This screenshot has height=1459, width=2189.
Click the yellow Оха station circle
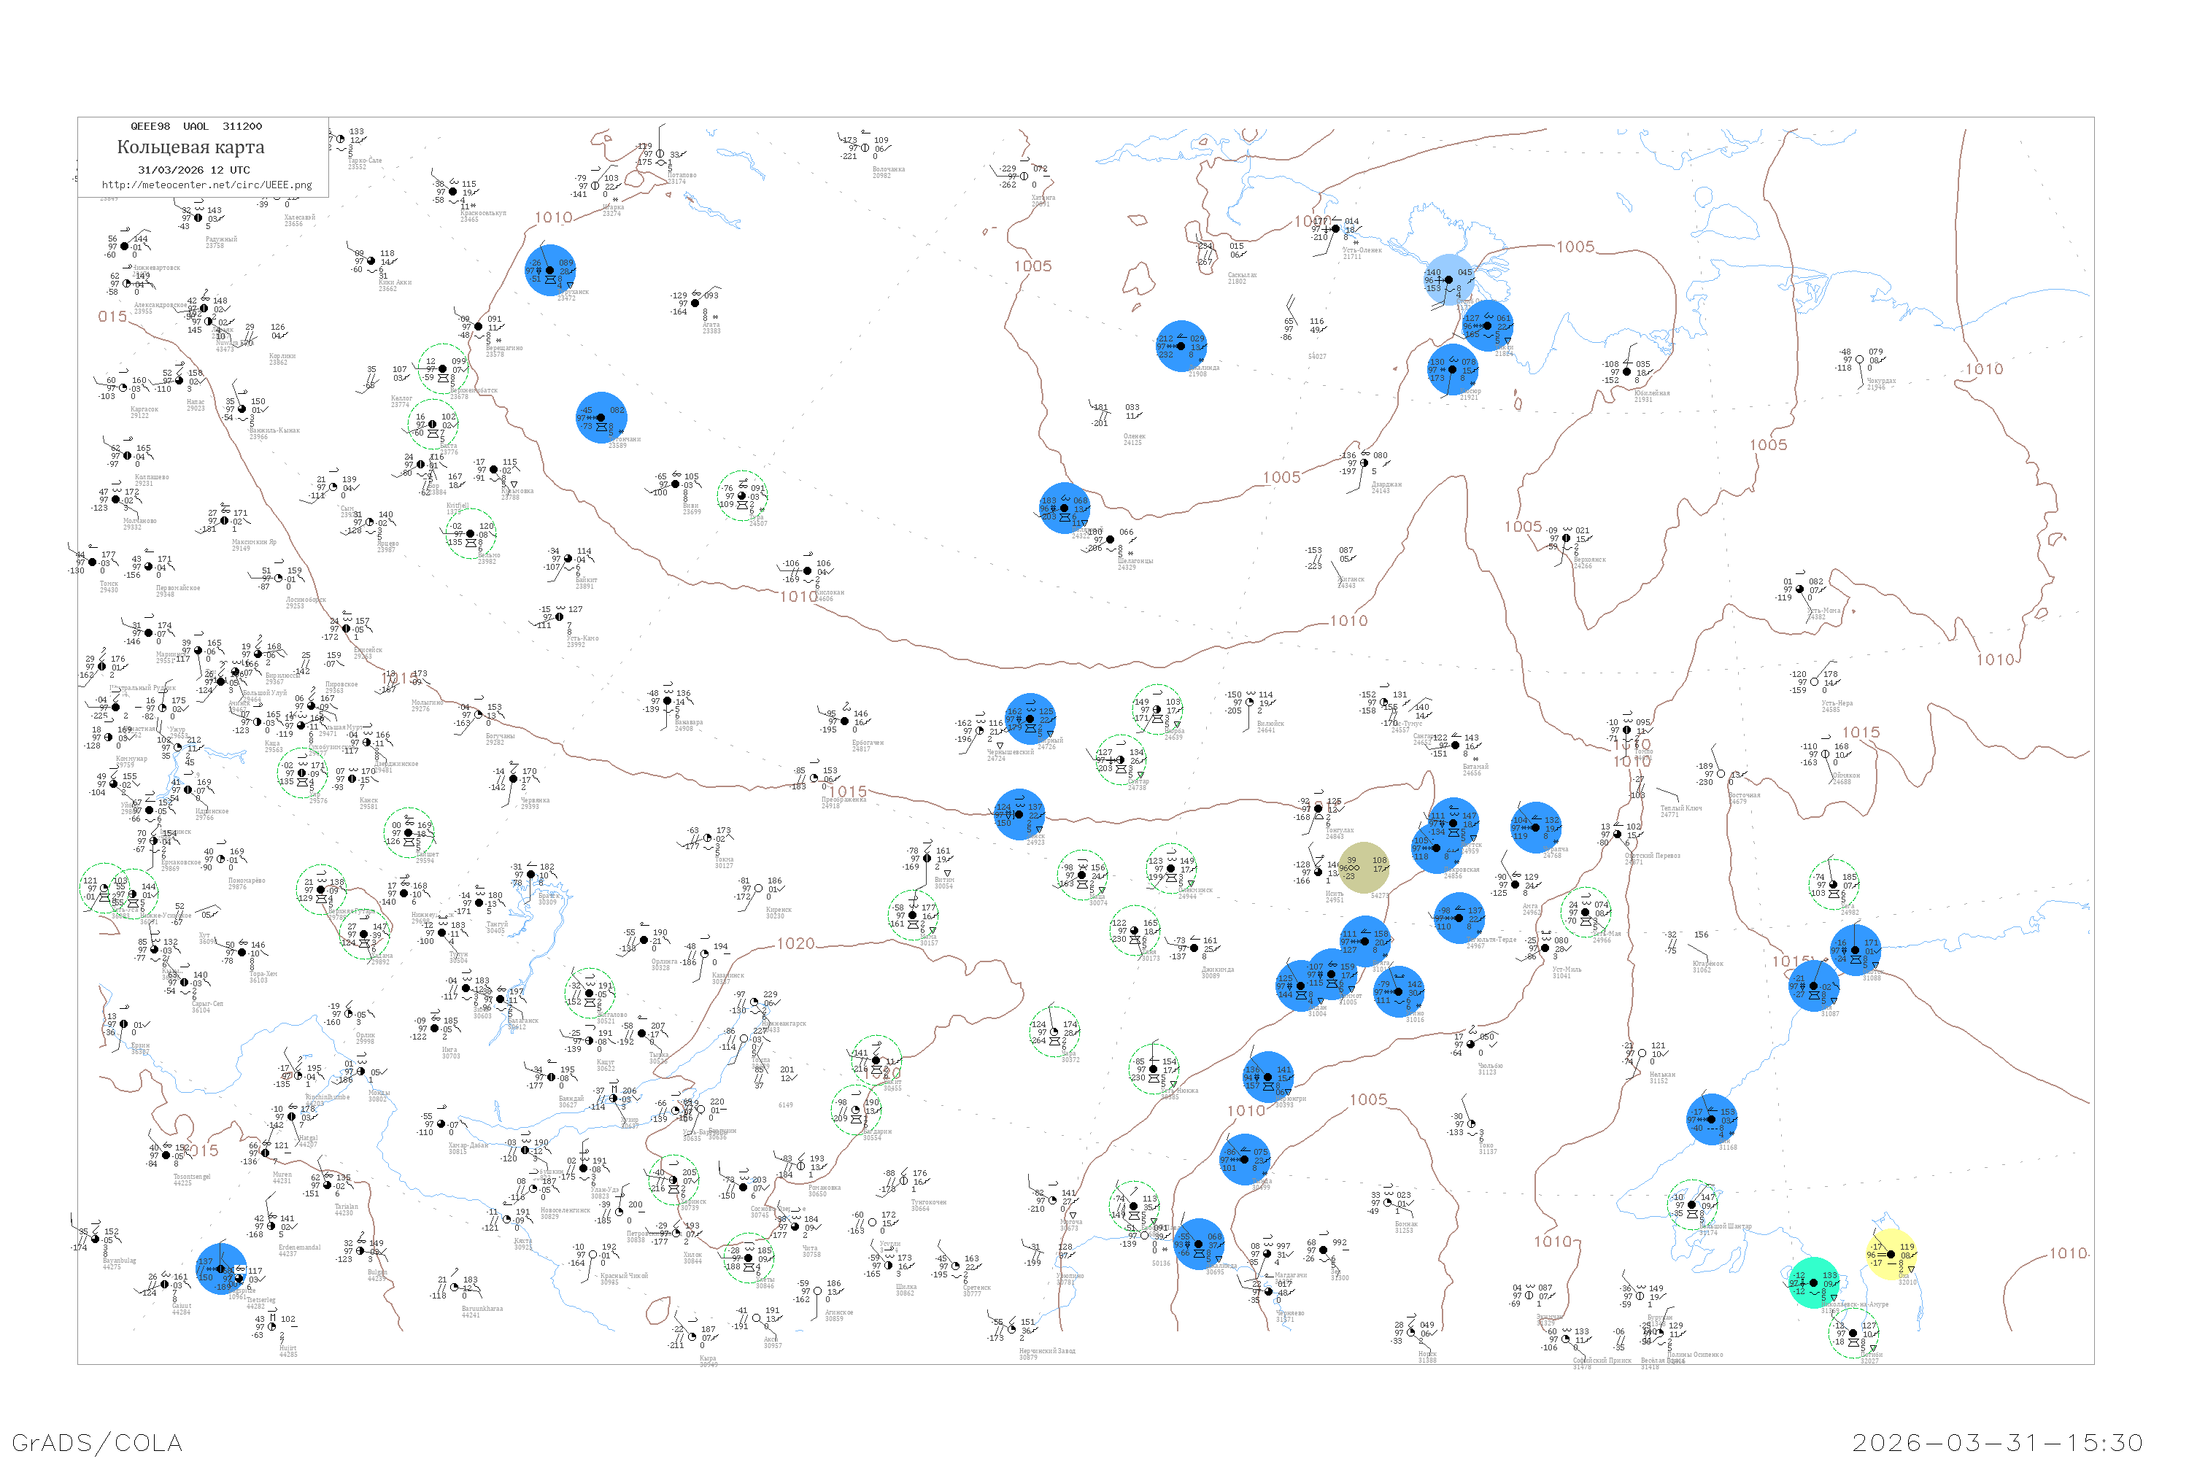click(1891, 1254)
